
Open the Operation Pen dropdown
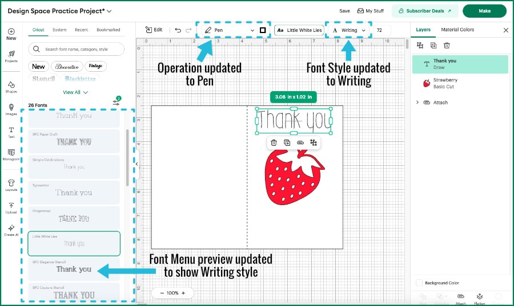(x=229, y=30)
